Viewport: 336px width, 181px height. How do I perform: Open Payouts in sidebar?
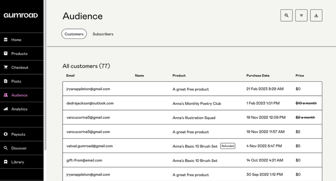[22, 134]
